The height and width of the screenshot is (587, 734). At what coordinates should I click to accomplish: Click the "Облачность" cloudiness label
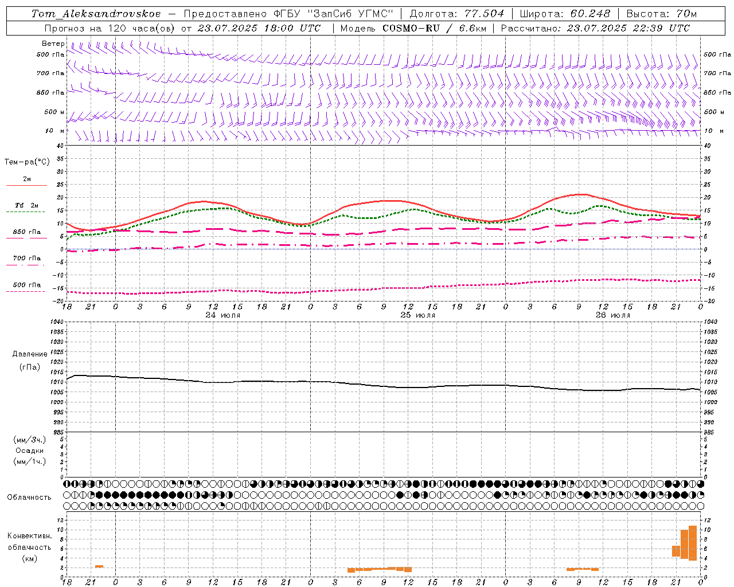click(x=29, y=498)
